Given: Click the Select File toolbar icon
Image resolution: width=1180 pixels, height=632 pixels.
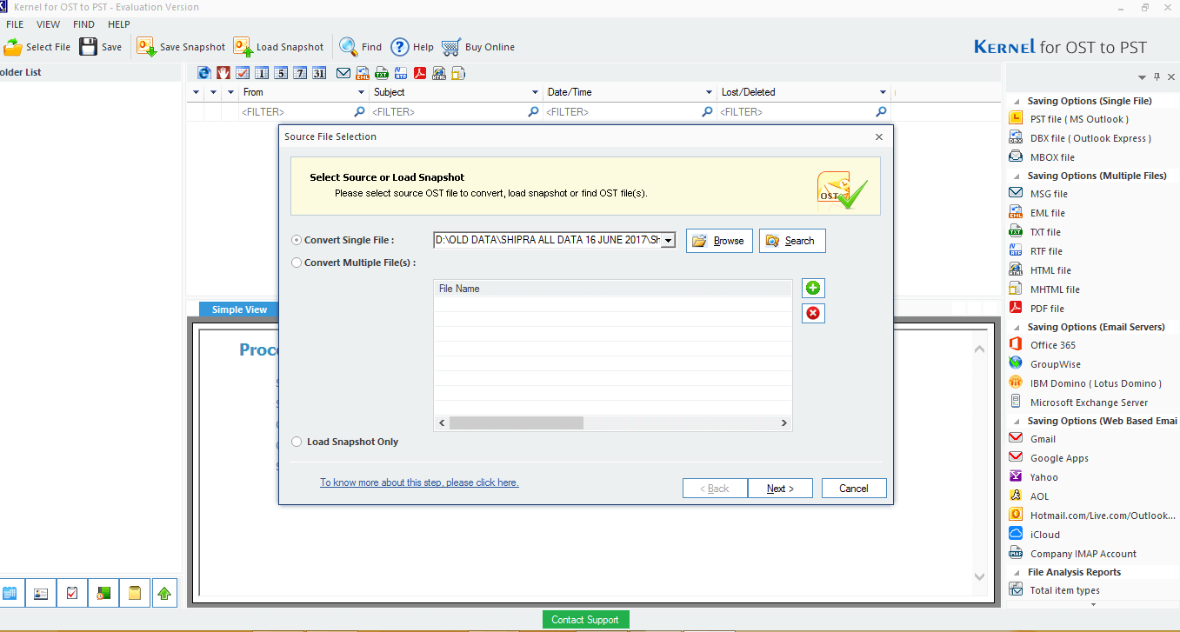Looking at the screenshot, I should (13, 47).
